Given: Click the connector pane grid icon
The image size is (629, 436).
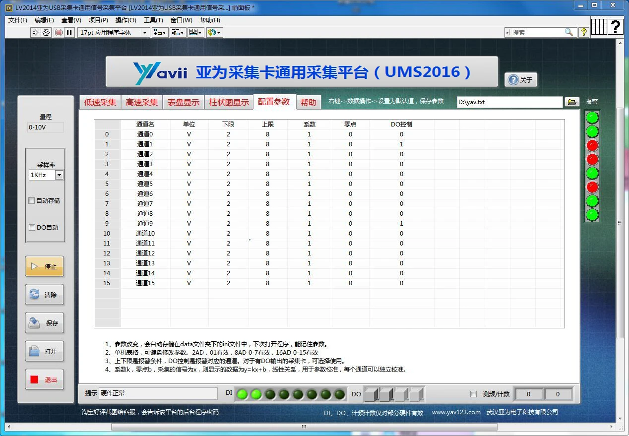Looking at the screenshot, I should [599, 26].
